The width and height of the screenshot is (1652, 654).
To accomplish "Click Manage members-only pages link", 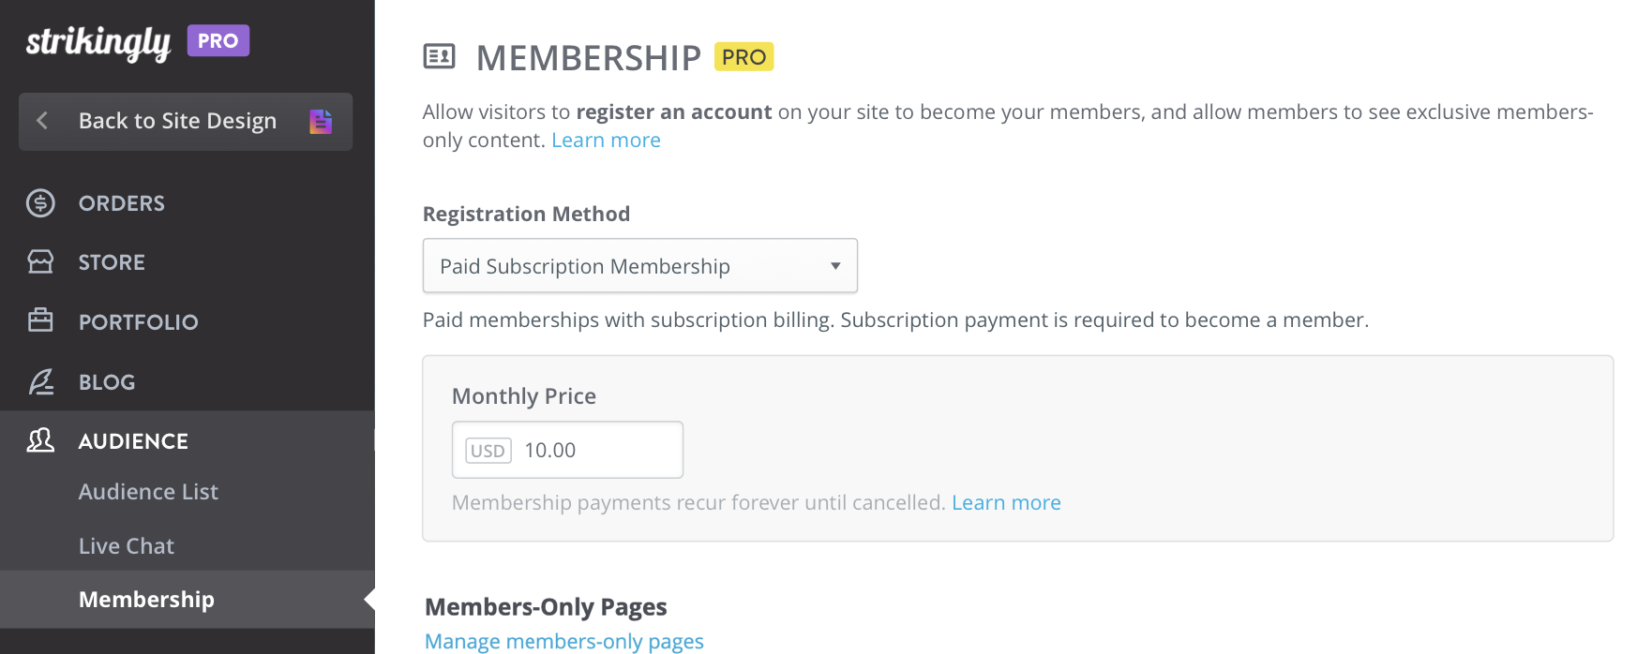I will pos(564,641).
